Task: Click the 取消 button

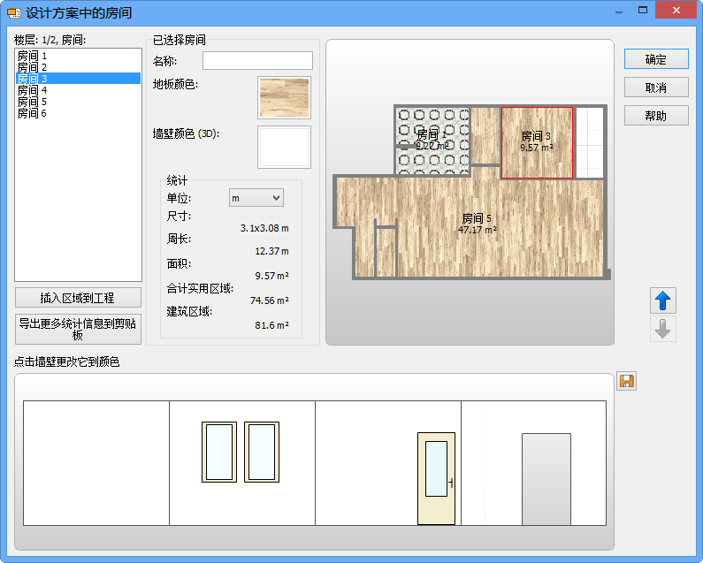Action: point(656,87)
